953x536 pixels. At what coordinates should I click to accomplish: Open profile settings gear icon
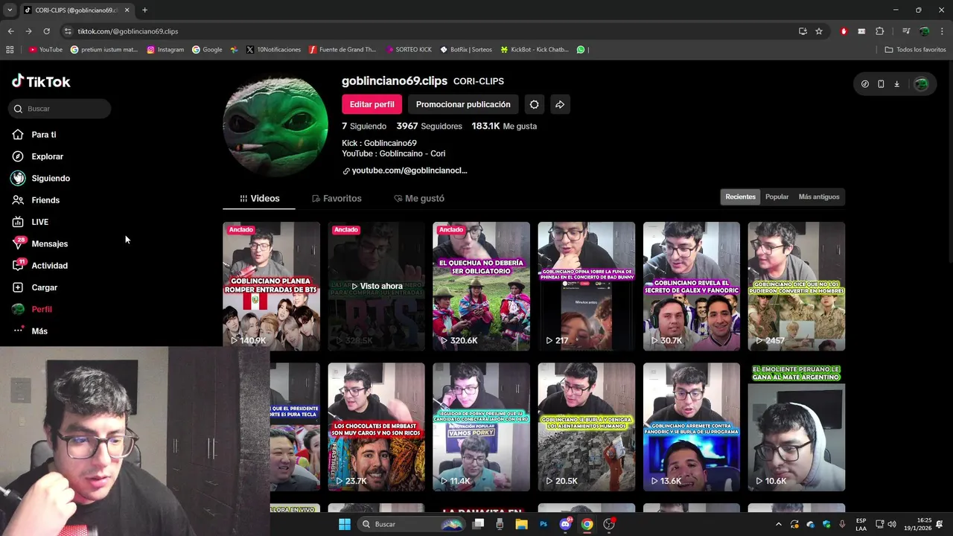click(x=534, y=104)
